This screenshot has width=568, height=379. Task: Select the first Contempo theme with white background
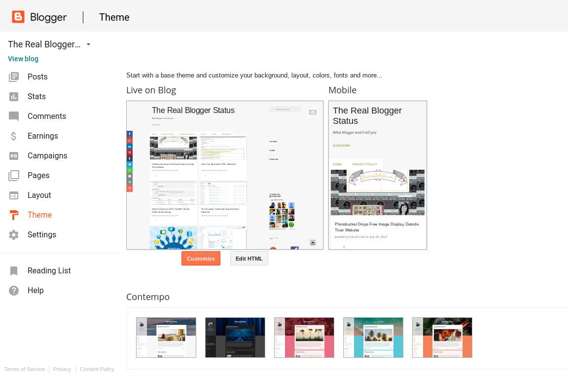coord(166,338)
